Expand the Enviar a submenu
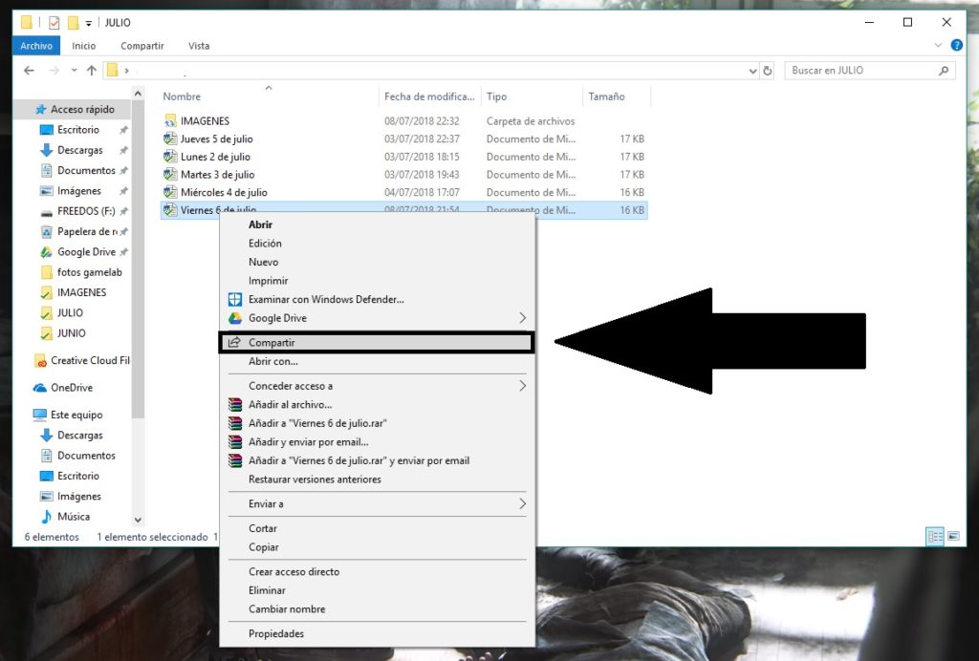This screenshot has height=661, width=979. click(268, 503)
